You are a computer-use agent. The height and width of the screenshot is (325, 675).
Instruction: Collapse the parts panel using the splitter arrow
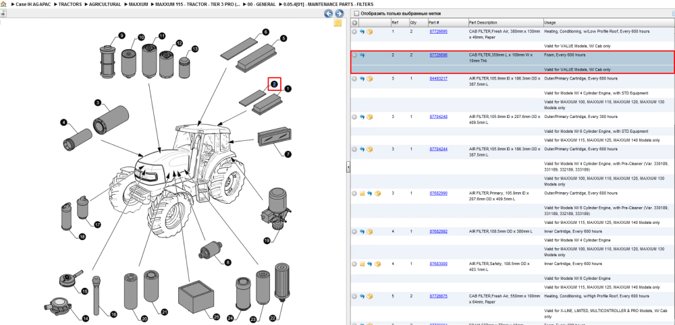click(x=348, y=168)
